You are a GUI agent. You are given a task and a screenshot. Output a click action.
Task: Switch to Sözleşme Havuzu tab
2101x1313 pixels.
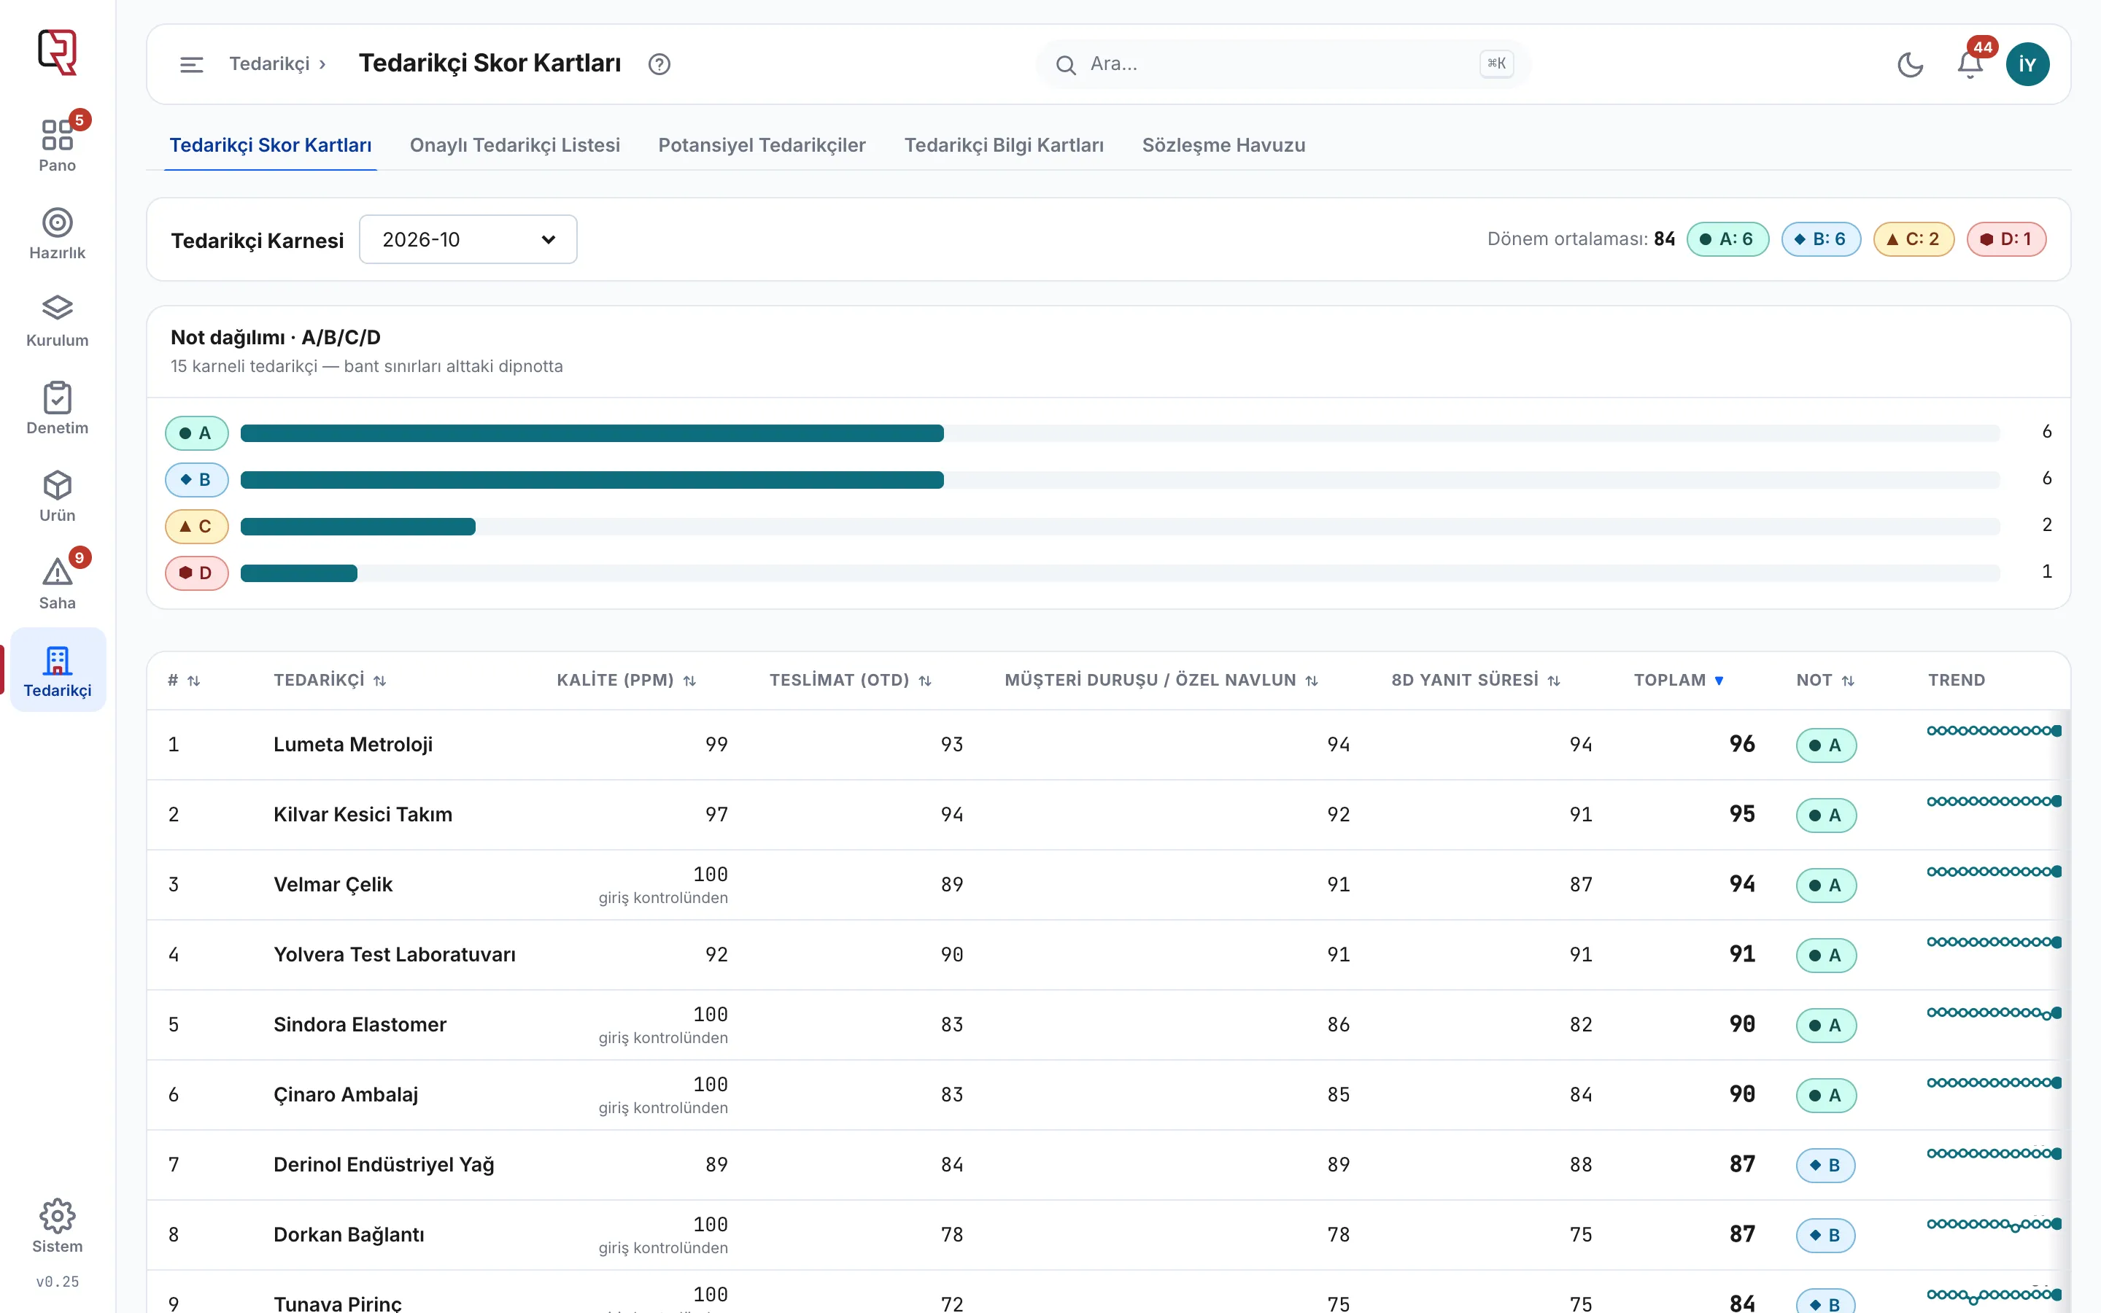1223,145
